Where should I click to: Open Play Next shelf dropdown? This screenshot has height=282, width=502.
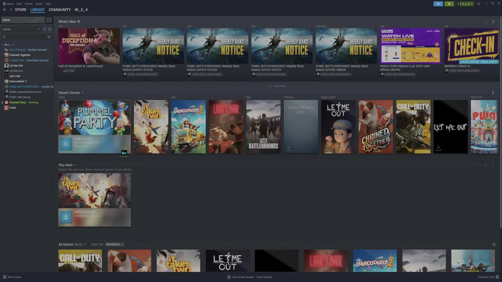pos(75,165)
